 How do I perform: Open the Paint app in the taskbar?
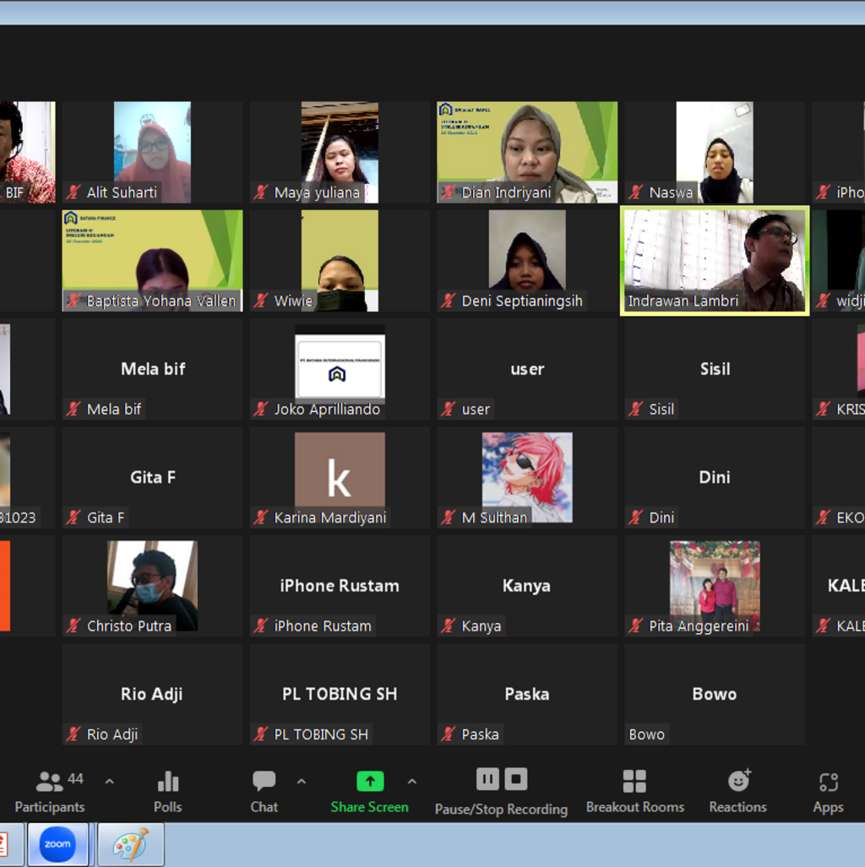pyautogui.click(x=130, y=844)
